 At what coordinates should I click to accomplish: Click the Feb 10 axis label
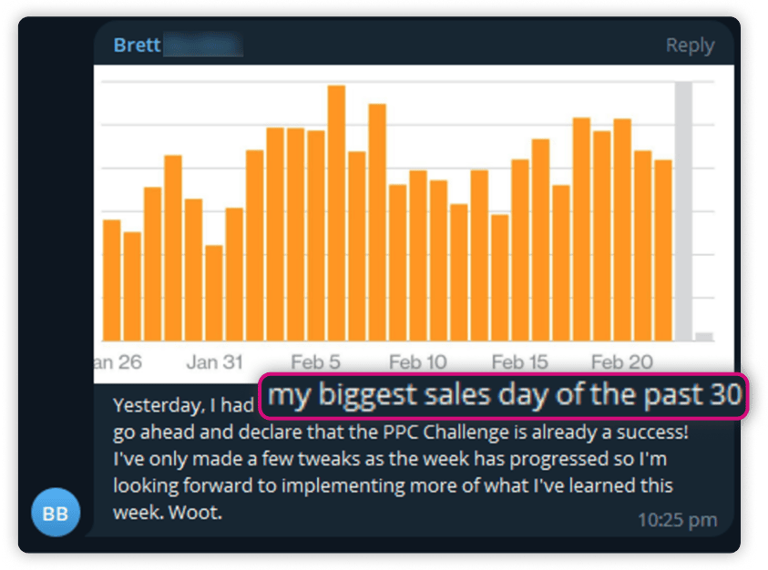click(418, 362)
